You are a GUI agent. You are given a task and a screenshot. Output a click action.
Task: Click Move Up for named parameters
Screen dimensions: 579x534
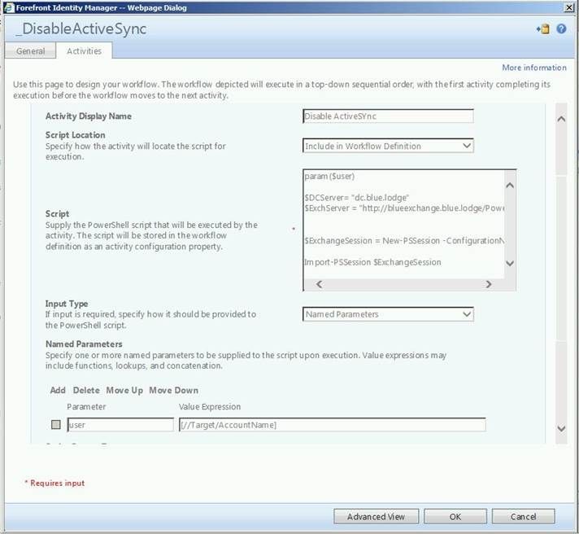[124, 390]
